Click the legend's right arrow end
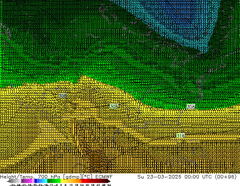 click(x=109, y=181)
